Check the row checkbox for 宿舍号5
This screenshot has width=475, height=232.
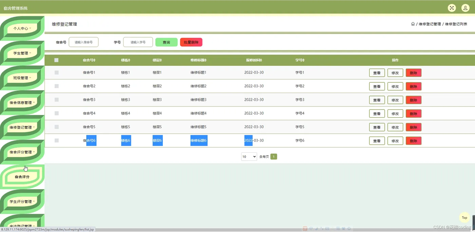56,127
